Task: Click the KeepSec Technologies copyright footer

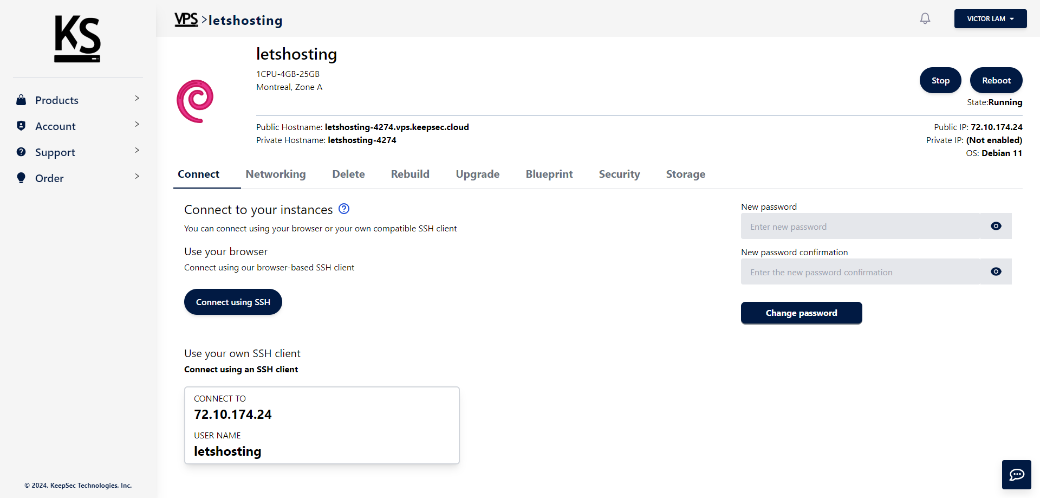Action: point(78,485)
